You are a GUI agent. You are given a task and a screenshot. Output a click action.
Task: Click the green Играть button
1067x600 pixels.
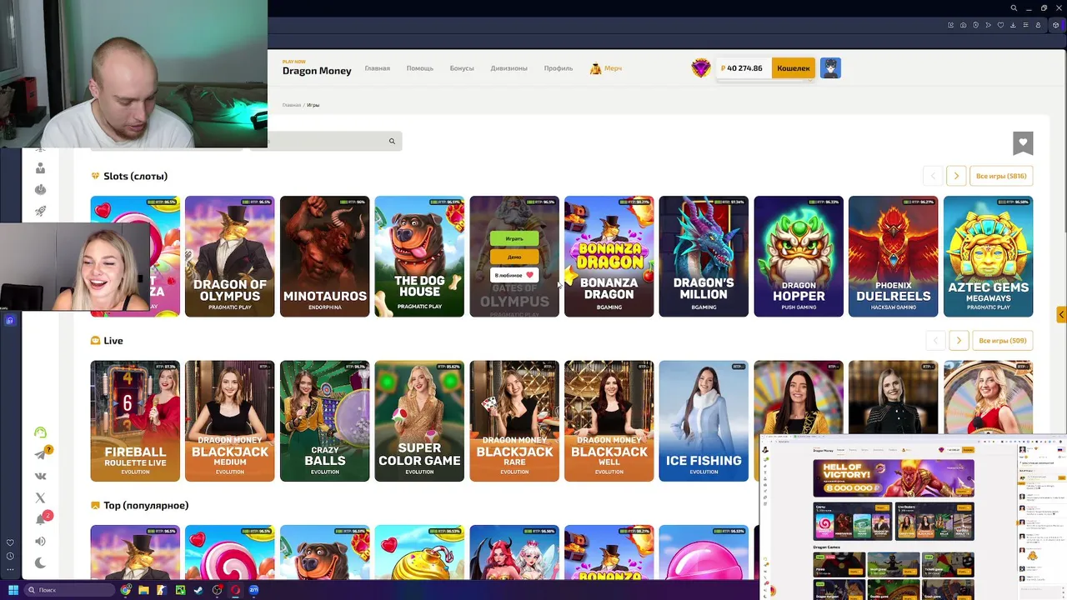pyautogui.click(x=514, y=238)
